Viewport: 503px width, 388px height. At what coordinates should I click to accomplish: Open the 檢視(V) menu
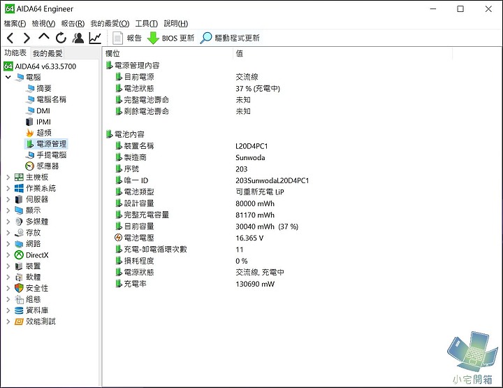[43, 24]
